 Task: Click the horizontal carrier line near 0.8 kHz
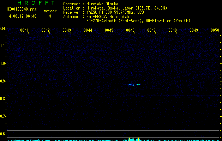coord(113,96)
